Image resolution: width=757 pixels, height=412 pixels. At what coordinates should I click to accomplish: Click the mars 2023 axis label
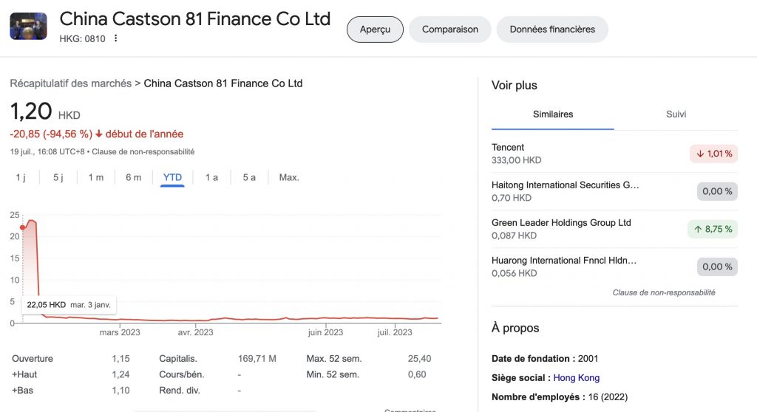coord(120,332)
